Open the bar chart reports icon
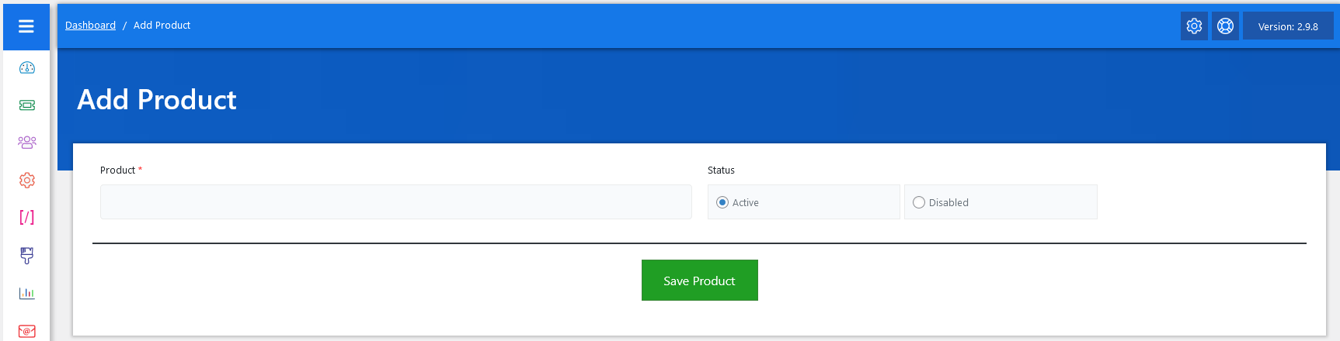Screen dimensions: 1340x341 click(x=27, y=293)
